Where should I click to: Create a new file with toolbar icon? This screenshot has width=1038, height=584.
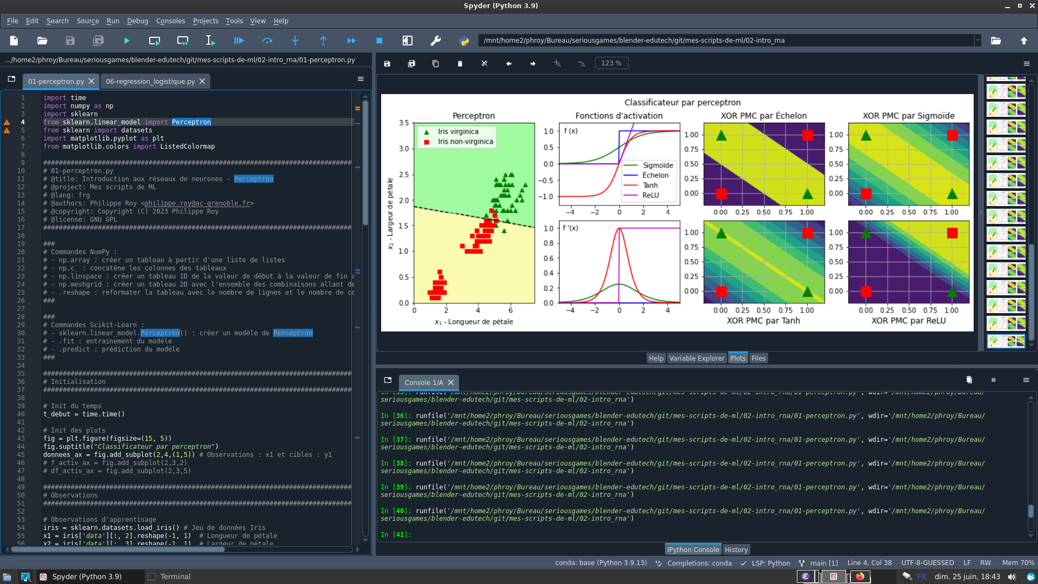click(x=14, y=41)
